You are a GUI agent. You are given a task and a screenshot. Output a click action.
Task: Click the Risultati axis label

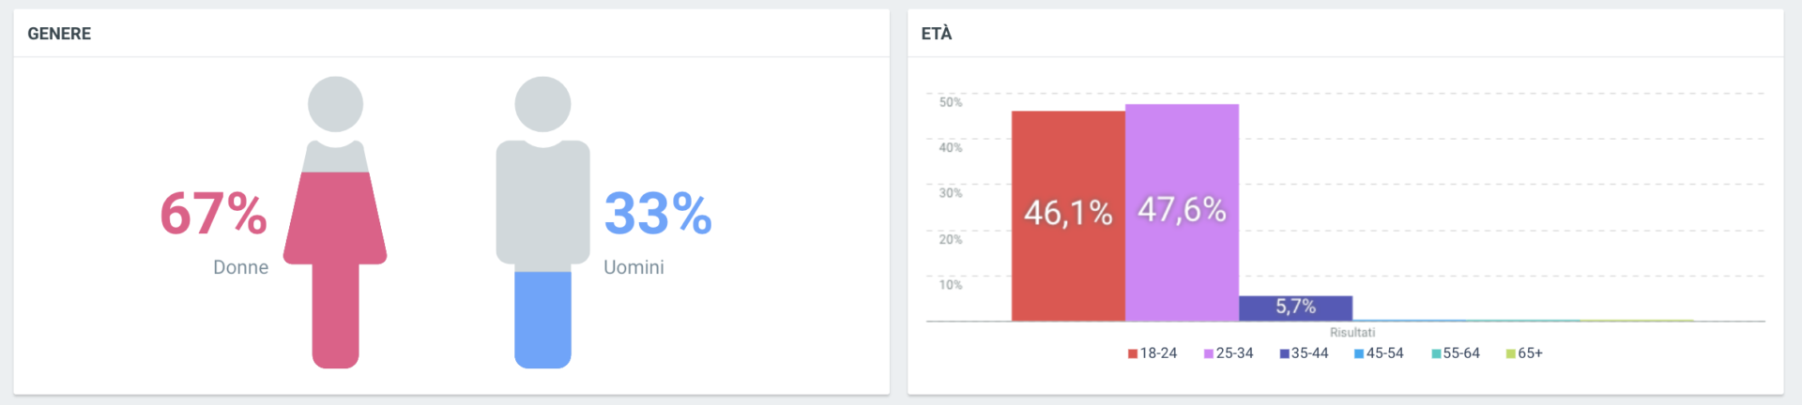coord(1352,333)
